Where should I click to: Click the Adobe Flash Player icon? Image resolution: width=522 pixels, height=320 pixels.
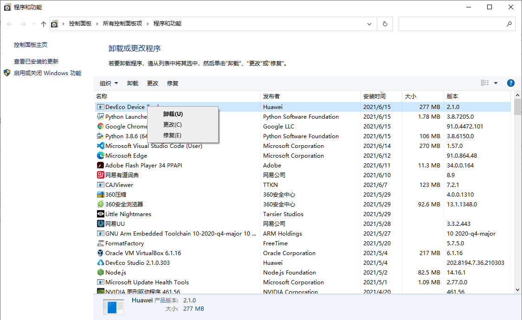(100, 165)
